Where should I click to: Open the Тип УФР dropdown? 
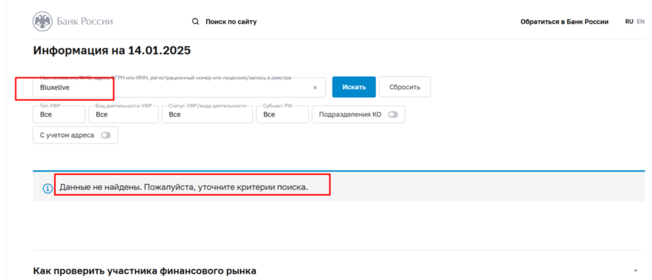click(59, 115)
